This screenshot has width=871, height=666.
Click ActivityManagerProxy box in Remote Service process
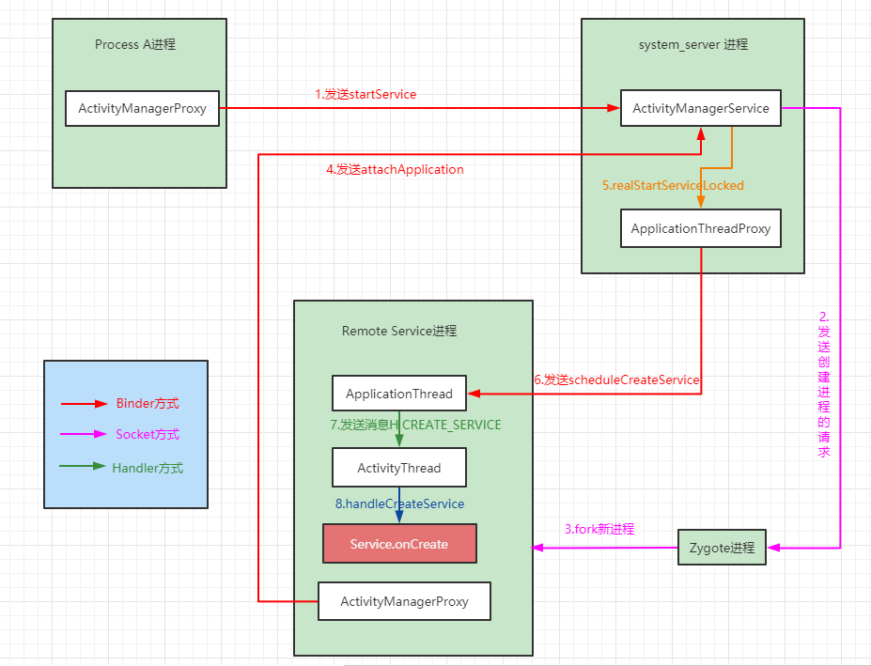[404, 601]
